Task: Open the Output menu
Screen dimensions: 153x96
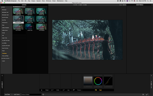Action: [33, 1]
